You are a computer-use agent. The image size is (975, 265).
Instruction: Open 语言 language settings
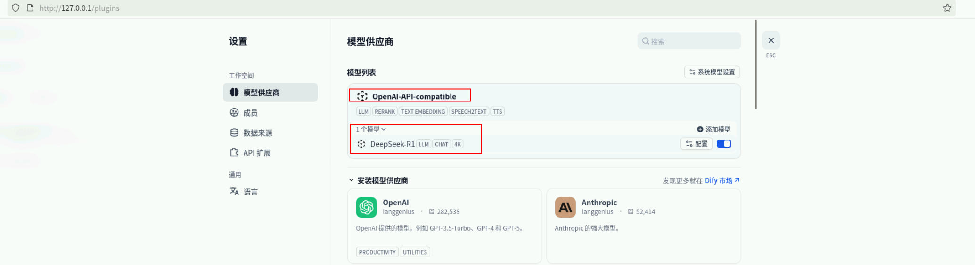270,192
